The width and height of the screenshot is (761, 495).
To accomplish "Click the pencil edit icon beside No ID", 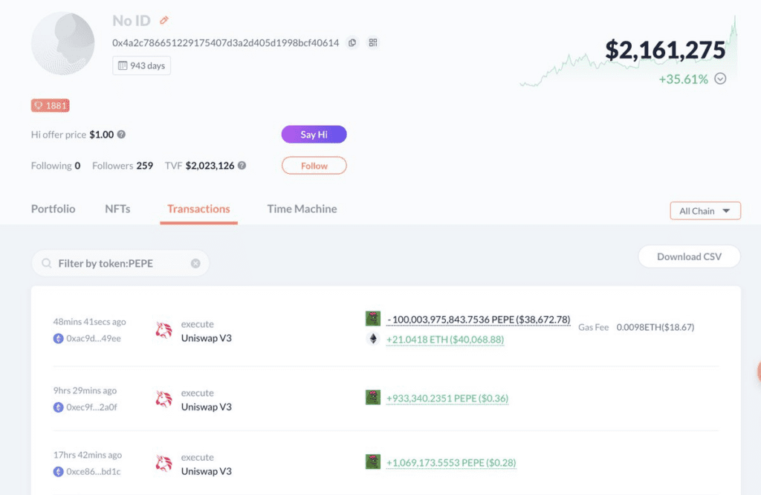I will 164,21.
